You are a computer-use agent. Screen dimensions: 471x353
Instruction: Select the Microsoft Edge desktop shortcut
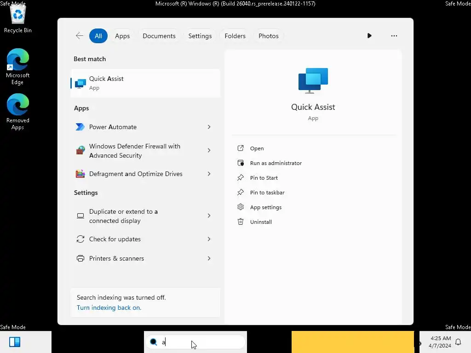click(18, 67)
